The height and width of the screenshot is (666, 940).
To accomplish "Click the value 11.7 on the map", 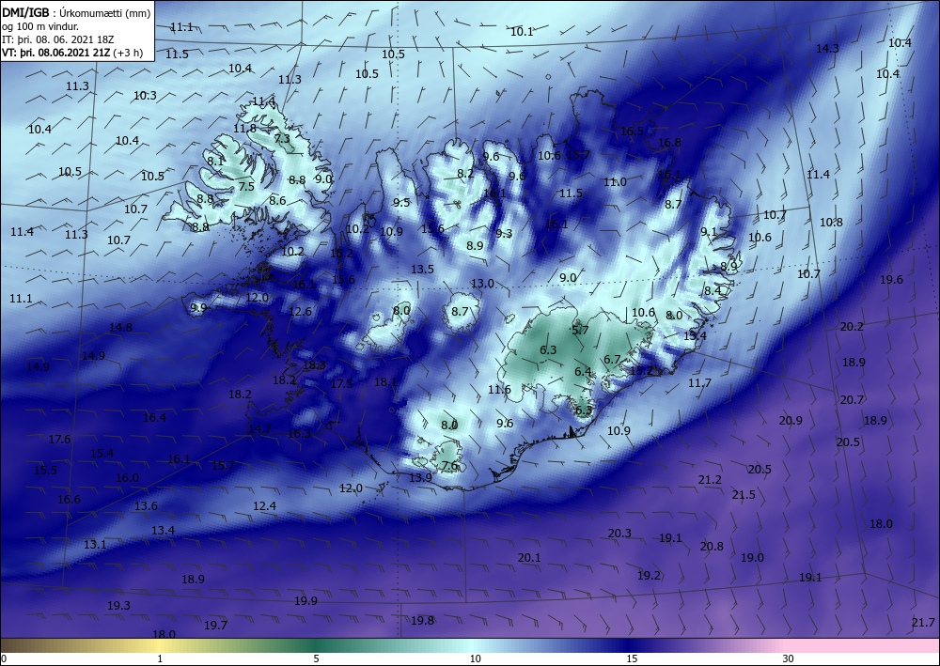I will click(699, 382).
